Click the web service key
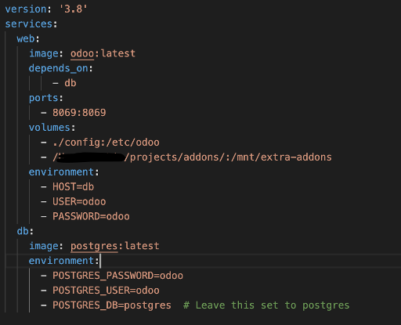 coord(26,38)
